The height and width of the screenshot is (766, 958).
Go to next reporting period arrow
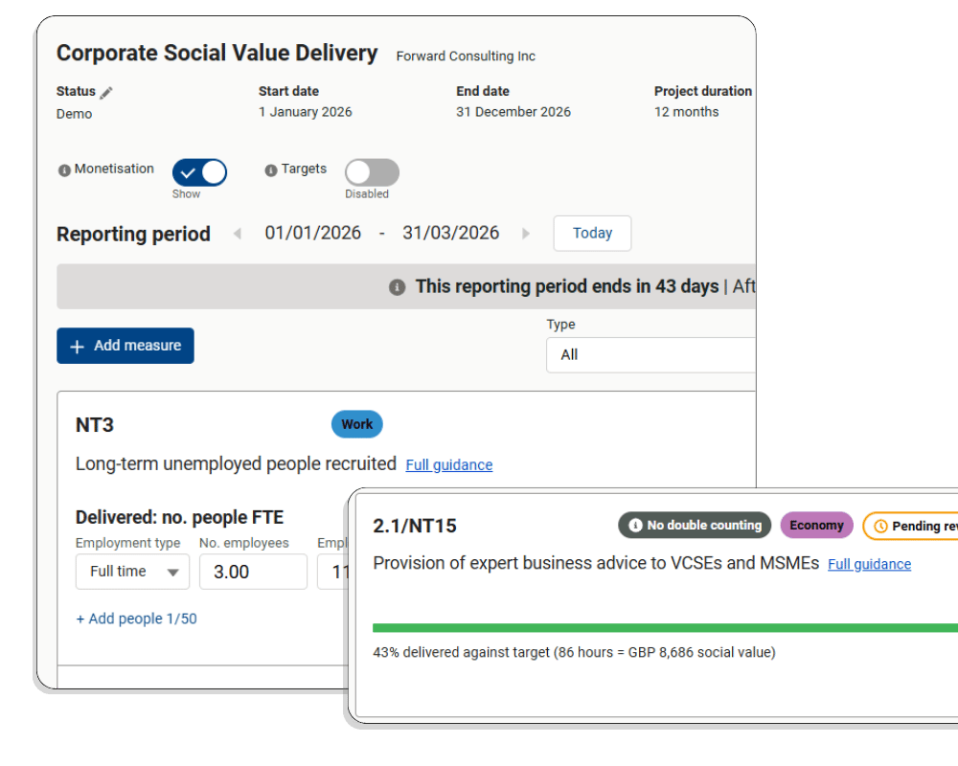pyautogui.click(x=525, y=234)
